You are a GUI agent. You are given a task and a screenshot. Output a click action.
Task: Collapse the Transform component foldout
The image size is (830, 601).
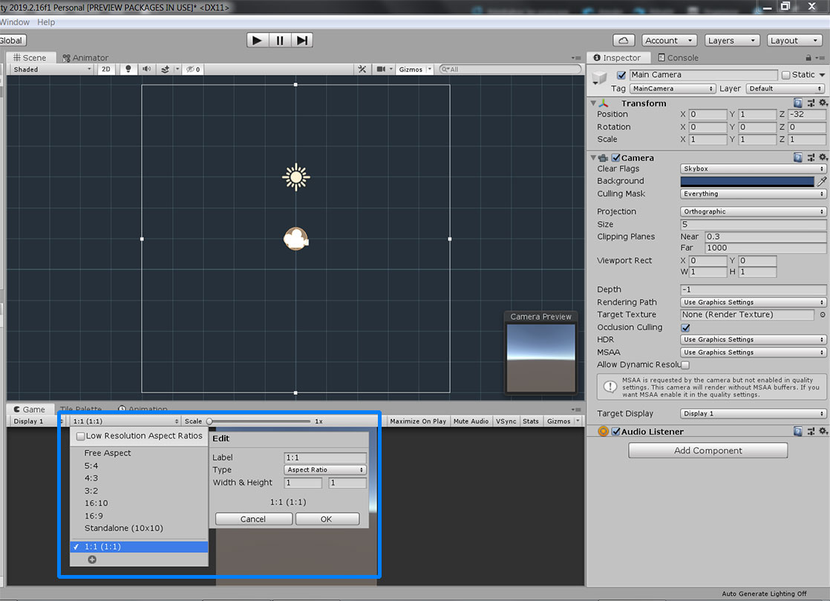(593, 103)
